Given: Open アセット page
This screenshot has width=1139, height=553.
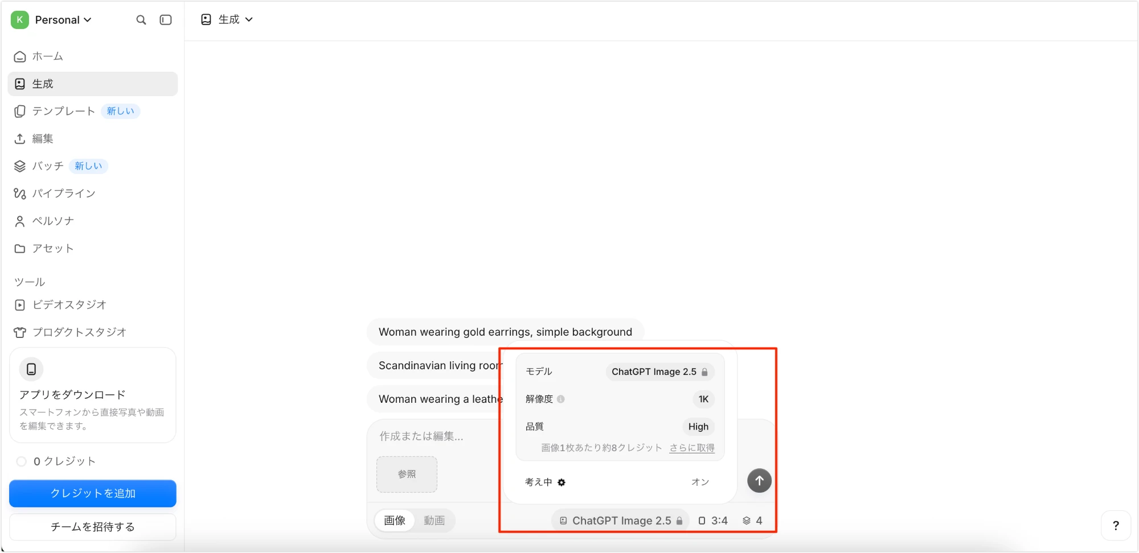Looking at the screenshot, I should point(93,249).
